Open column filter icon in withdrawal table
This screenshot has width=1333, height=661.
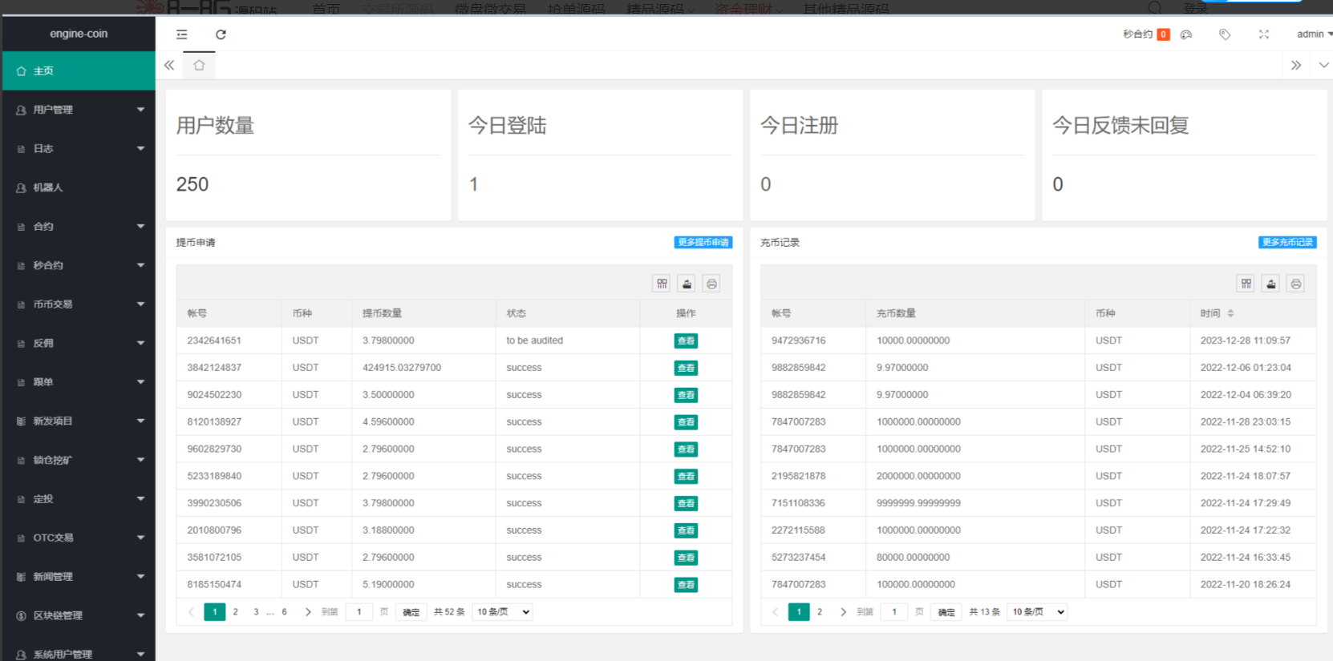coord(662,284)
